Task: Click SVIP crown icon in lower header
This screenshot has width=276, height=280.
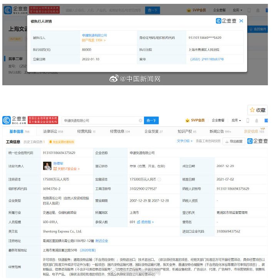Action: coord(187,120)
